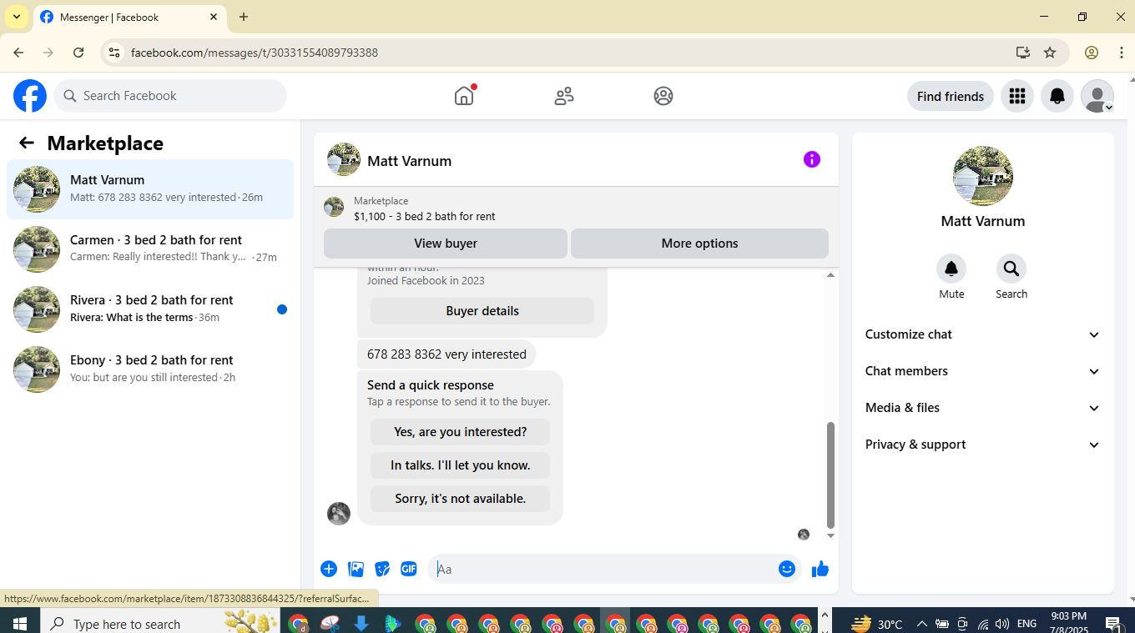This screenshot has width=1135, height=633.
Task: Click the chat scrollbar thumb
Action: point(830,475)
